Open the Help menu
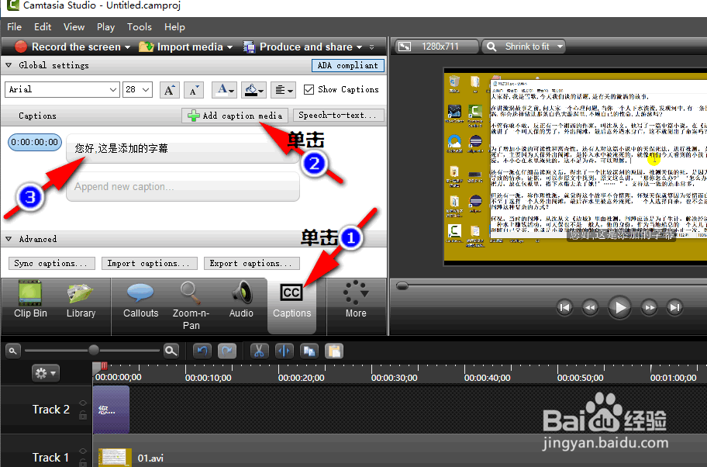Image resolution: width=707 pixels, height=467 pixels. coord(174,26)
